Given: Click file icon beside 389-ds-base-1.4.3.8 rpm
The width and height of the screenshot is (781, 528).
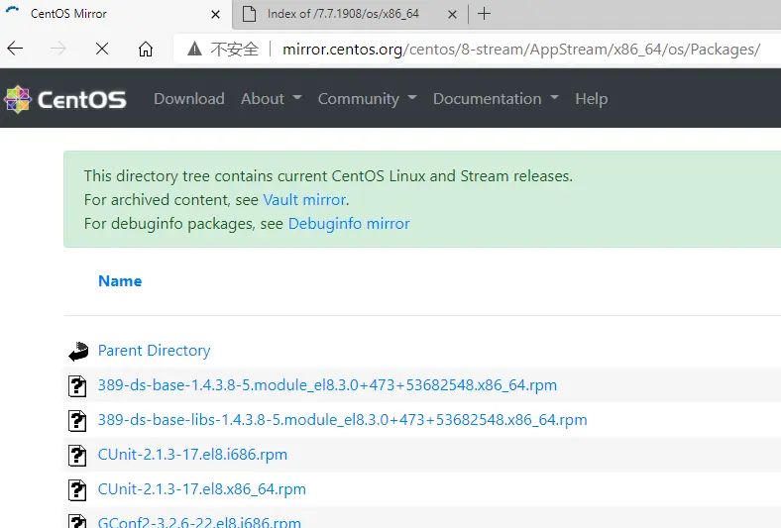Looking at the screenshot, I should pyautogui.click(x=77, y=386).
